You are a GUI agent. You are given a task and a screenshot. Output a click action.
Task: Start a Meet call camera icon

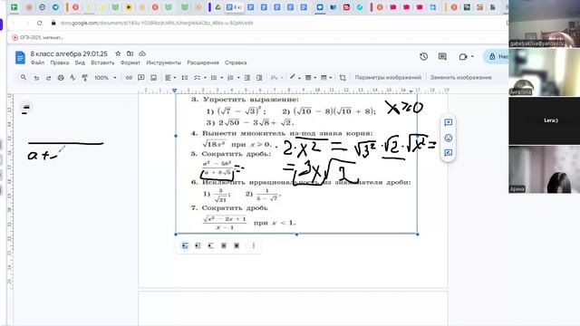pos(463,56)
